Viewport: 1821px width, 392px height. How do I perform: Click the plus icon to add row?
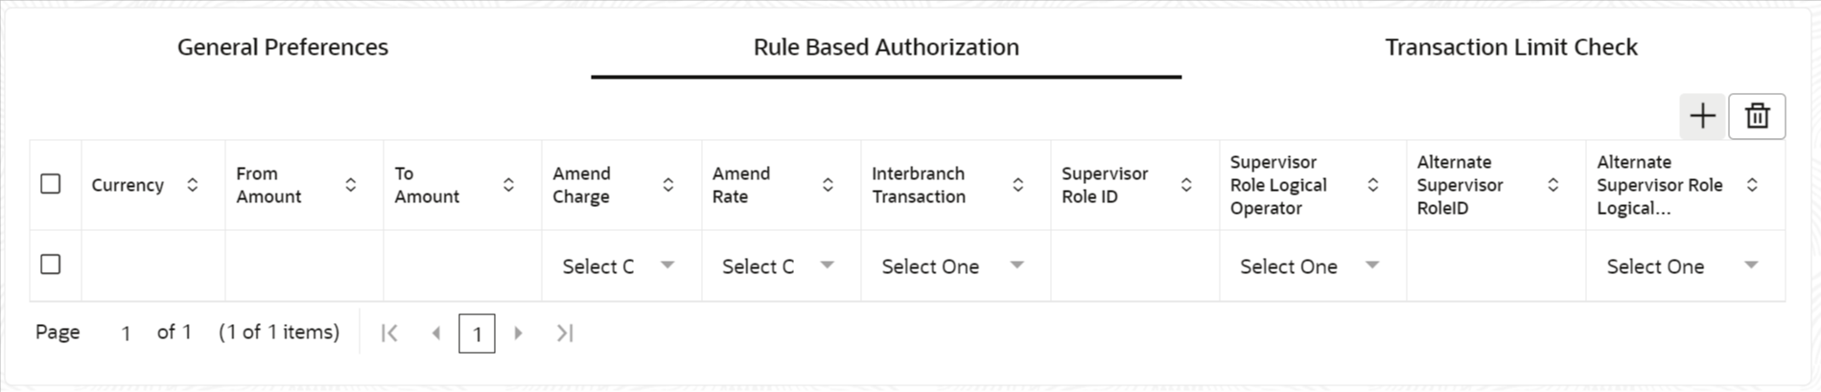point(1702,117)
